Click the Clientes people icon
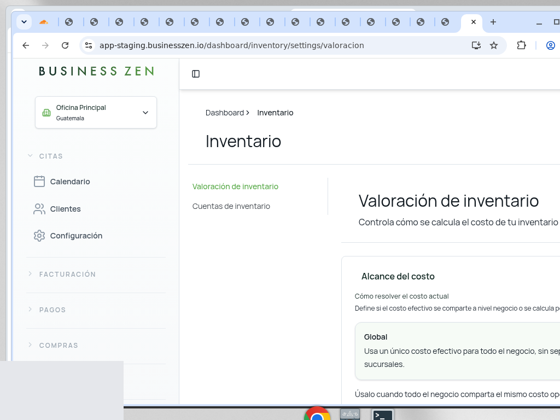560x420 pixels. [39, 209]
